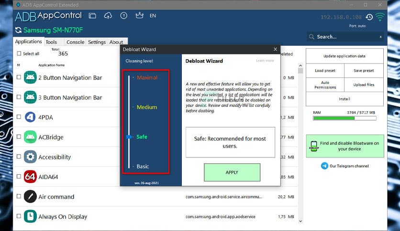Open the Settings tab
Screen dimensions: 400x231
click(x=97, y=42)
